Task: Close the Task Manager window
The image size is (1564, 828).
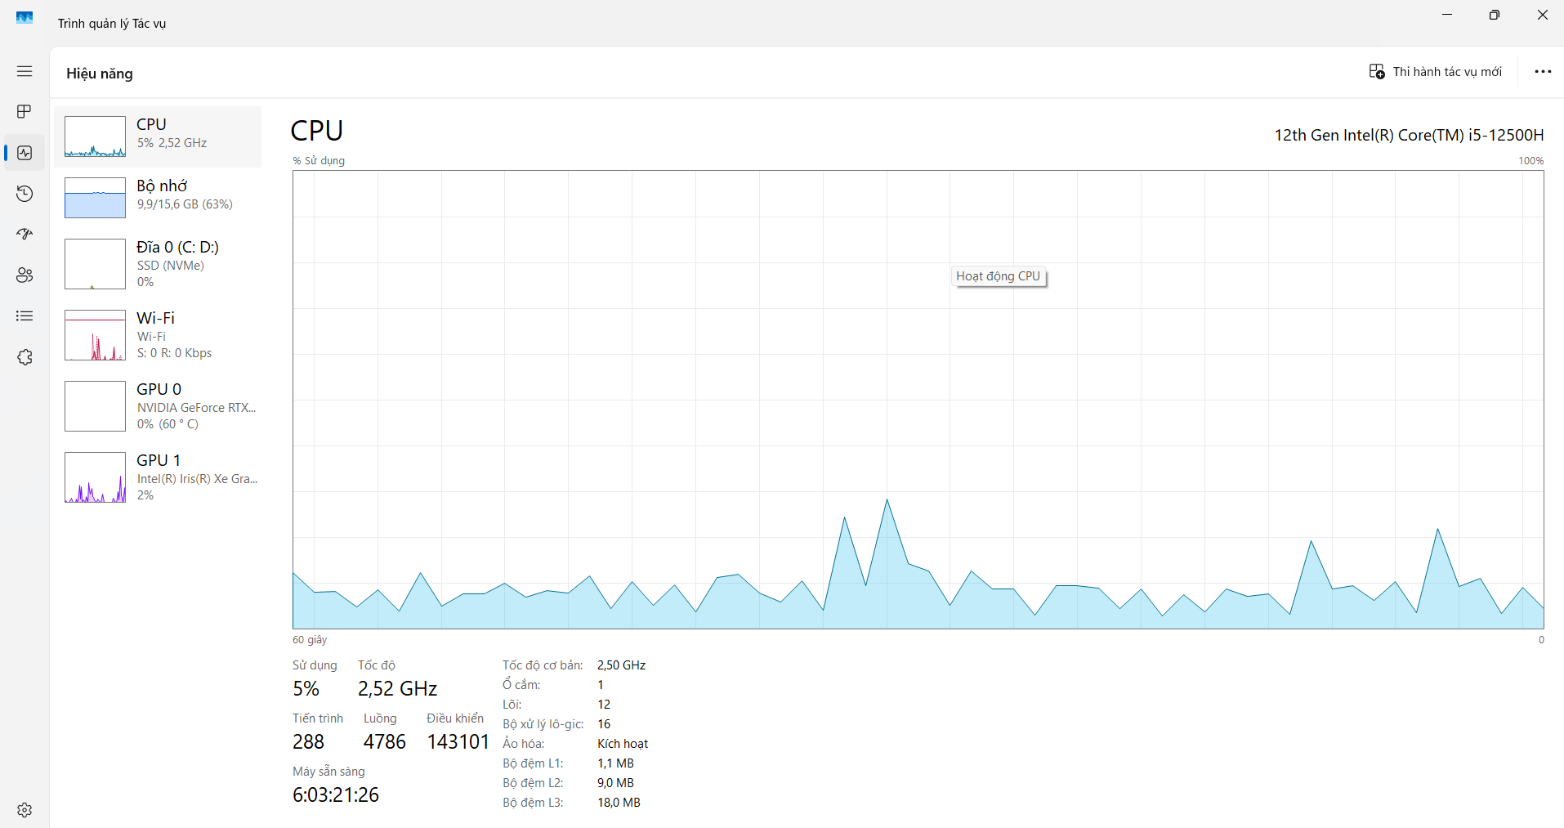Action: tap(1542, 15)
